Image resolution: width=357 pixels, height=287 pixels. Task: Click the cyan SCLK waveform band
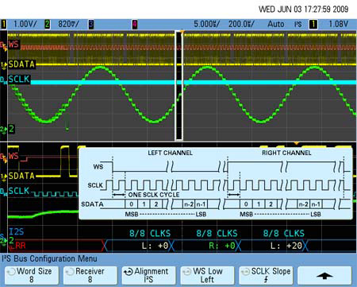(193, 83)
